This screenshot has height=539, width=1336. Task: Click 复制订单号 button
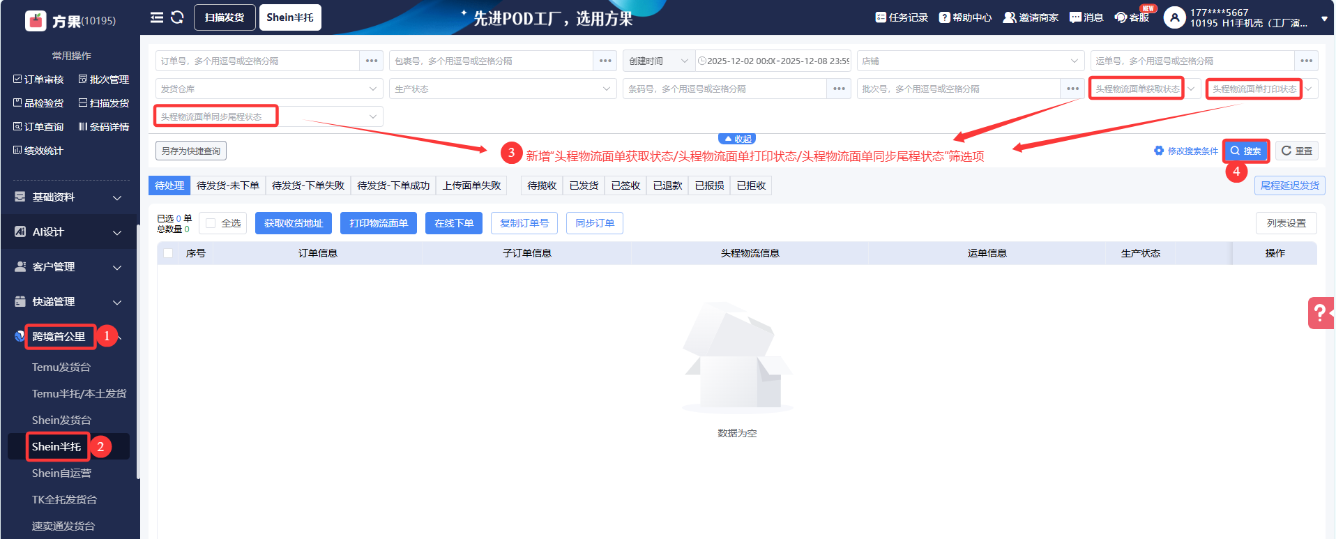click(x=524, y=223)
